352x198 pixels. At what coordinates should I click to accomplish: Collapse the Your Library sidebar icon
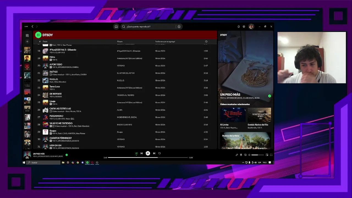click(x=27, y=35)
